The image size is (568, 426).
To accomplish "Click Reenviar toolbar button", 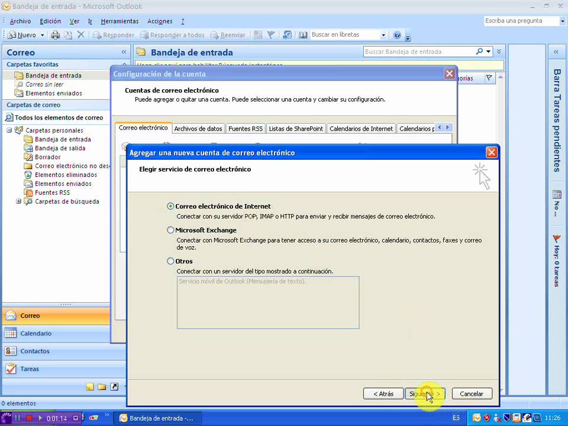I will click(x=228, y=35).
